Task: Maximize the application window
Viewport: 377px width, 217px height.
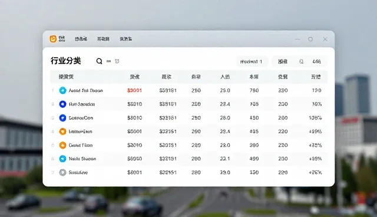Action: coord(310,39)
